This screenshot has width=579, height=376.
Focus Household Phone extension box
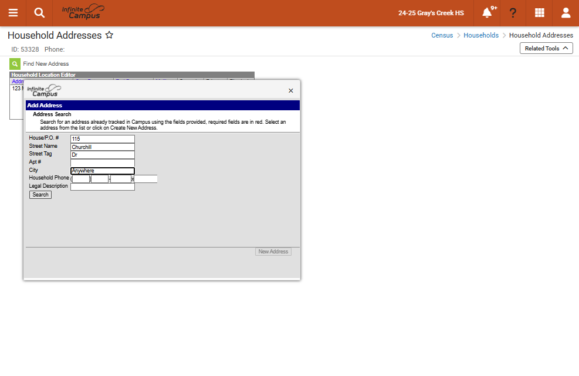coord(145,179)
